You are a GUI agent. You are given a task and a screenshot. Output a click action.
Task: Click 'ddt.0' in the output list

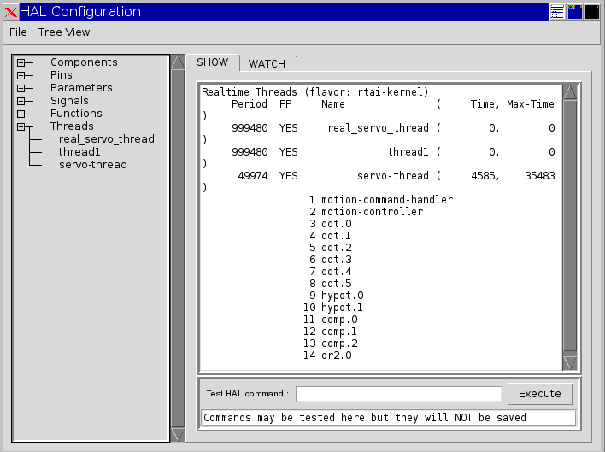(x=337, y=224)
